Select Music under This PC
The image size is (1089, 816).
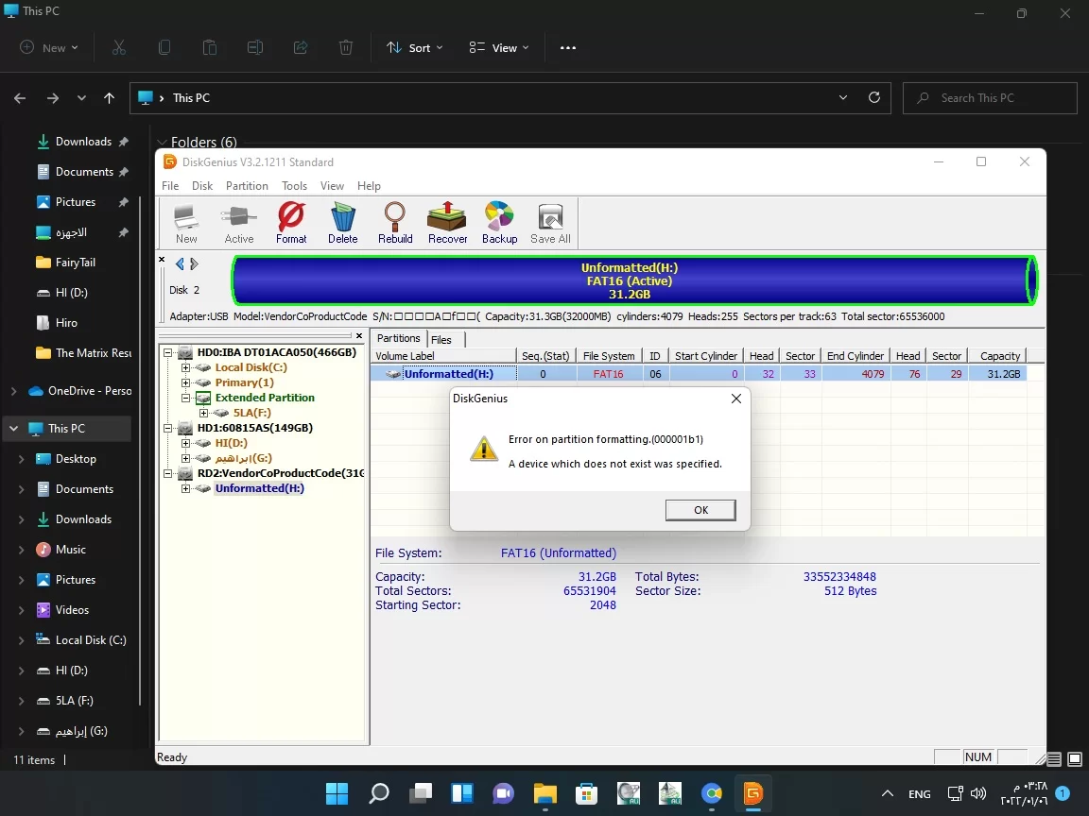tap(70, 550)
